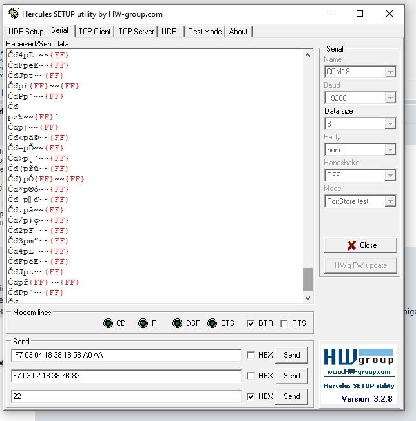Open the COM18 port name dropdown
The width and height of the screenshot is (416, 421).
(390, 72)
